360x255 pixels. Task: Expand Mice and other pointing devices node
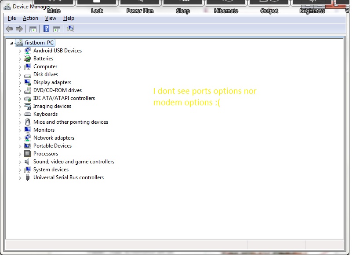tap(20, 122)
